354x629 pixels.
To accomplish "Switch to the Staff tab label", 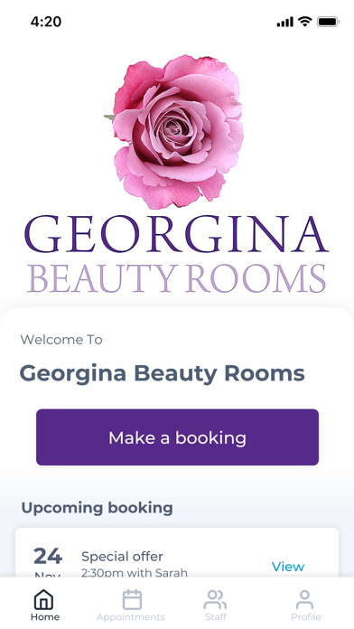I will tap(216, 617).
